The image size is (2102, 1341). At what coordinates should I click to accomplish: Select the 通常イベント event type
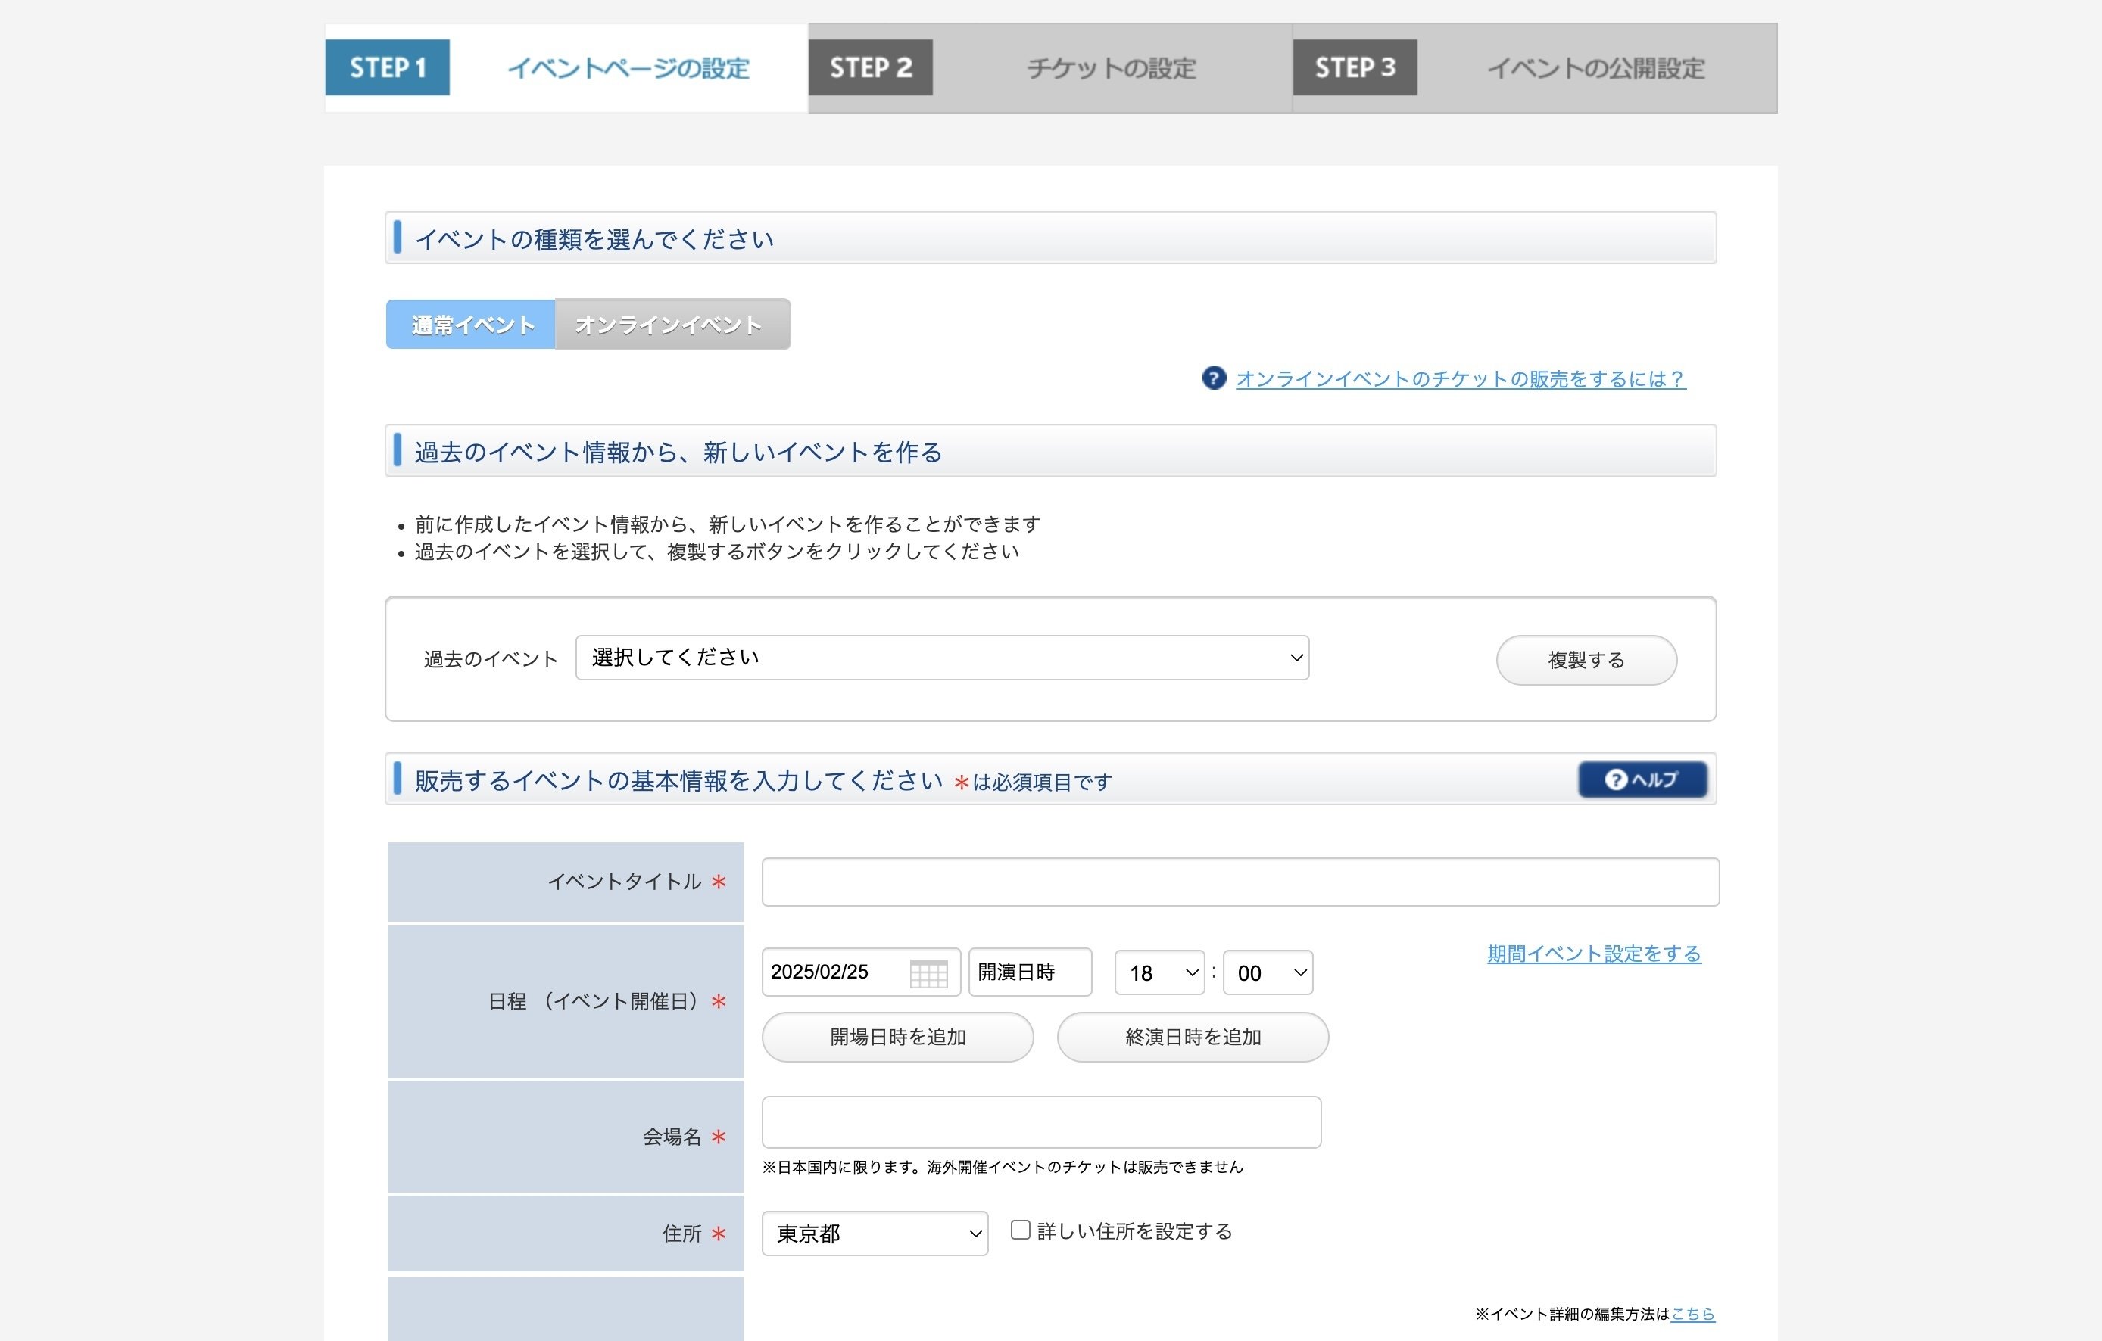(469, 324)
